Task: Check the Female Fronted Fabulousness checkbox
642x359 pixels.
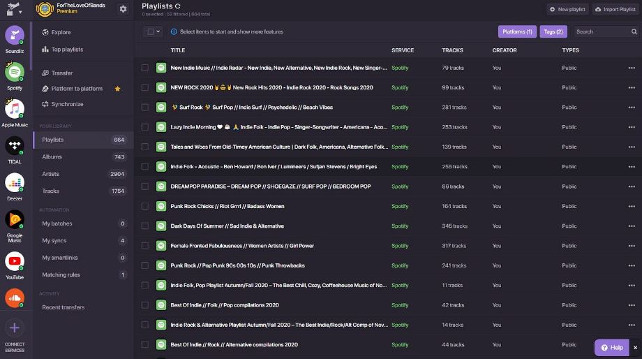Action: [x=145, y=246]
